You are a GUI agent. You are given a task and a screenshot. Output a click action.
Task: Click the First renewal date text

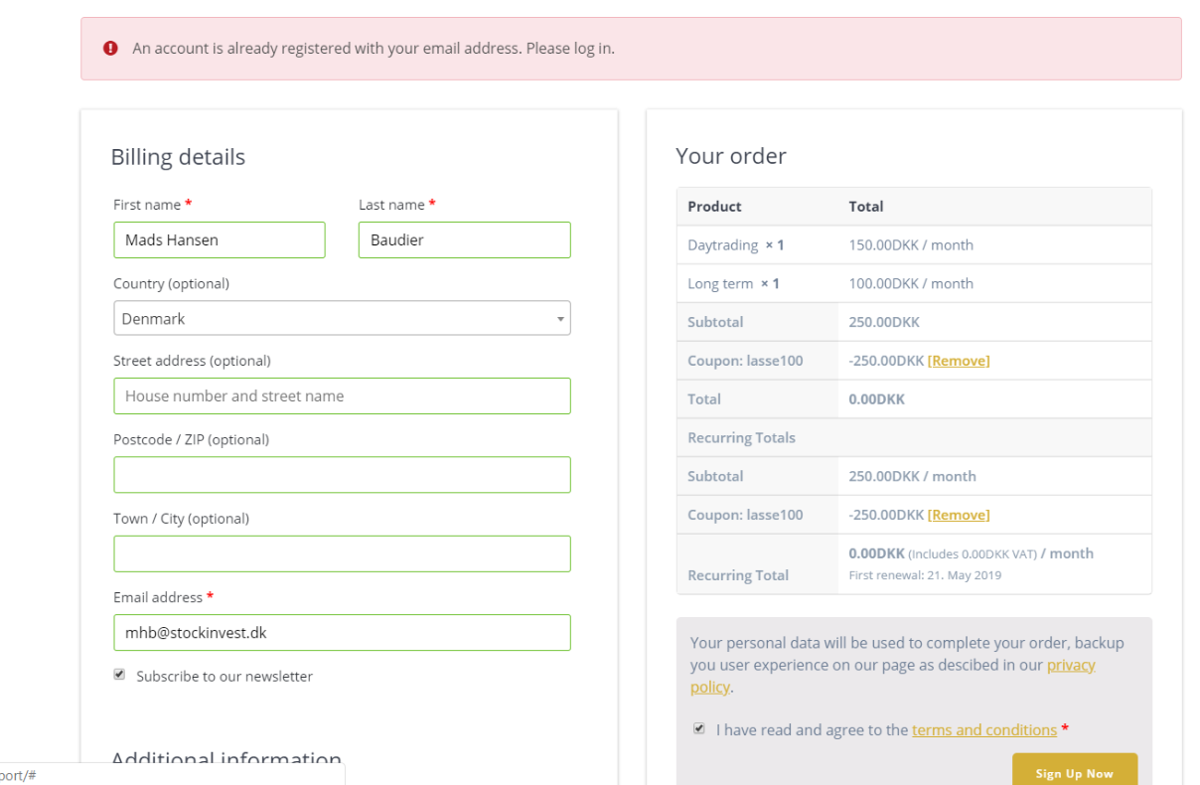pos(925,575)
